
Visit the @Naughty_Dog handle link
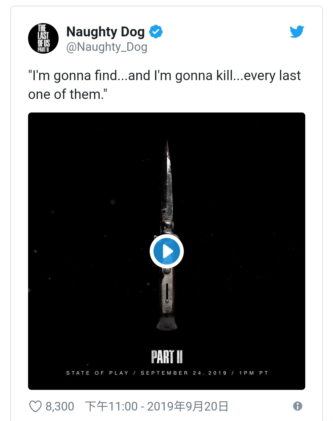pyautogui.click(x=107, y=47)
